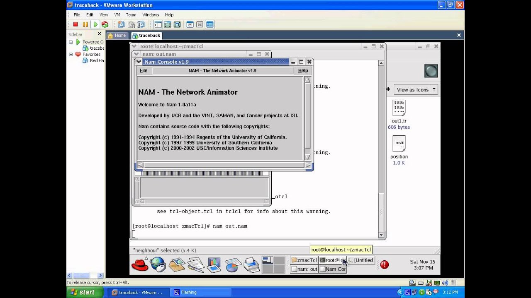
Task: Click the volume speaker icon in VMware status bar
Action: [445, 283]
